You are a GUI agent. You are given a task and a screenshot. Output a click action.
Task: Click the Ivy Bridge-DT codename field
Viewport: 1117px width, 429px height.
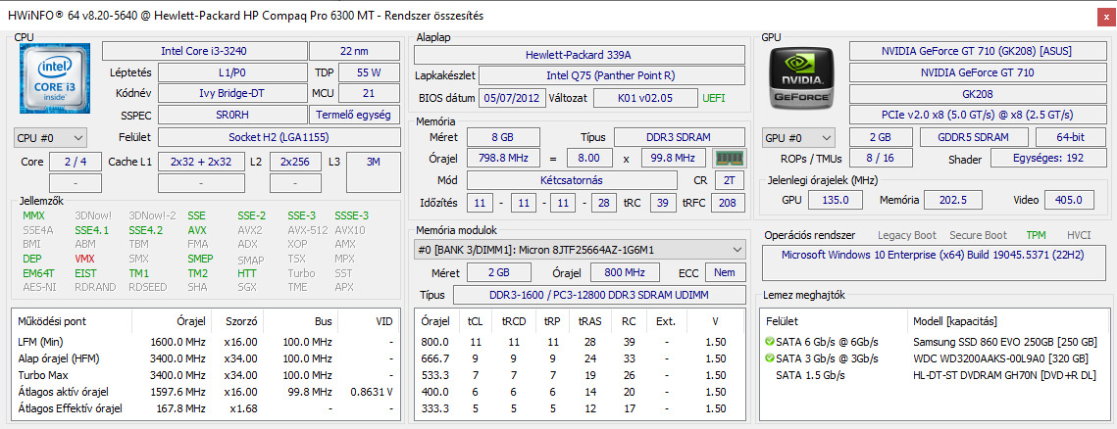pos(232,94)
